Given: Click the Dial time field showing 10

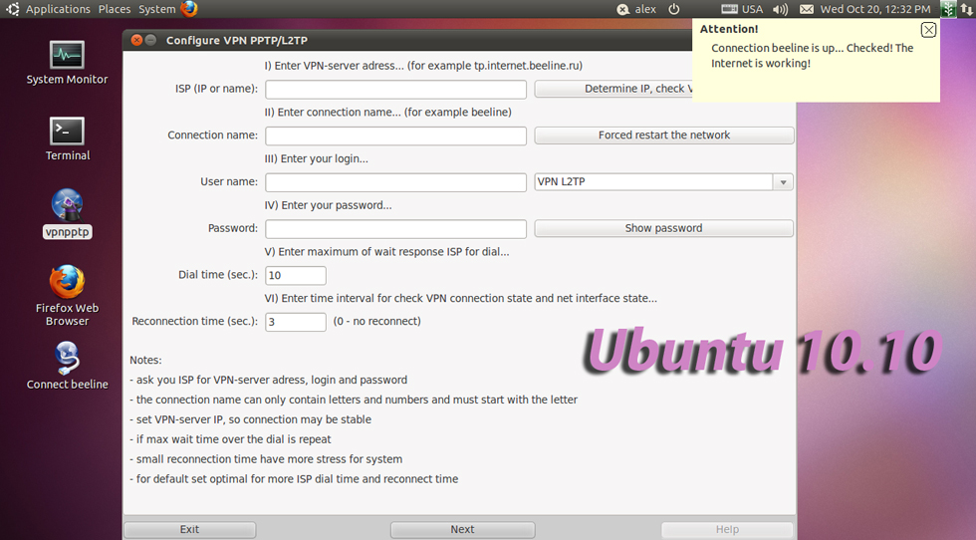Looking at the screenshot, I should 296,275.
